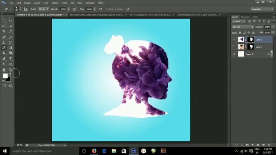Toggle lock position
The width and height of the screenshot is (276, 155).
tap(249, 33)
